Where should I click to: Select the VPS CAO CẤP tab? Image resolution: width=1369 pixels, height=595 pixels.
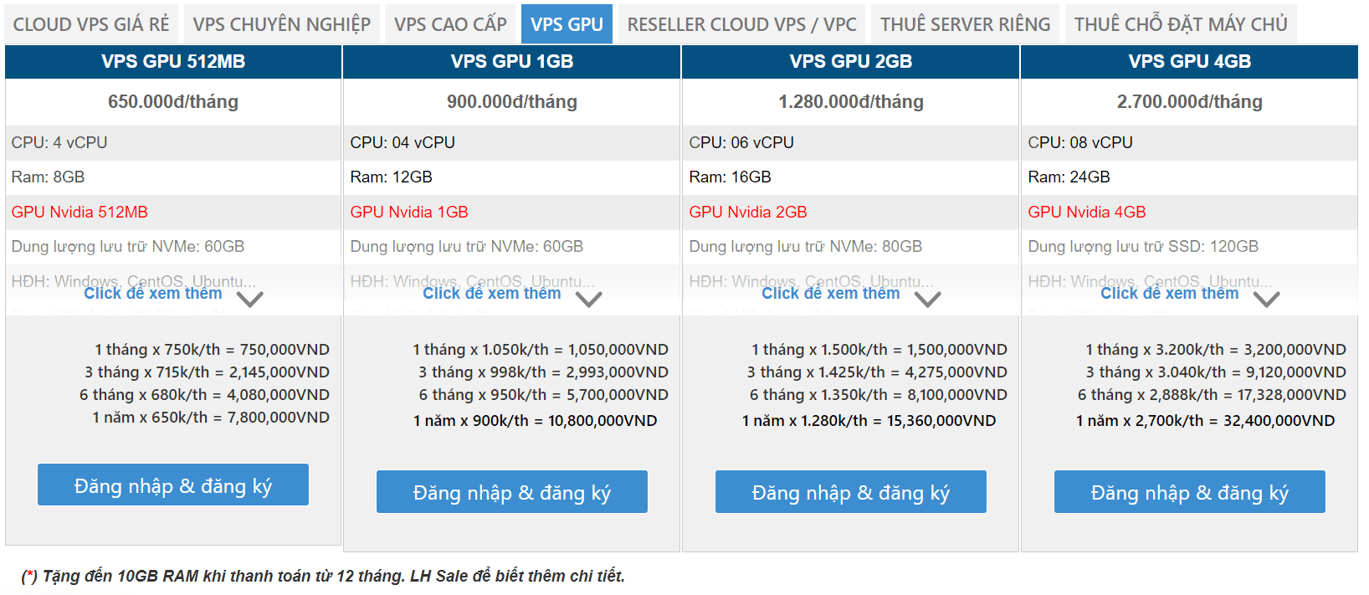(x=450, y=24)
